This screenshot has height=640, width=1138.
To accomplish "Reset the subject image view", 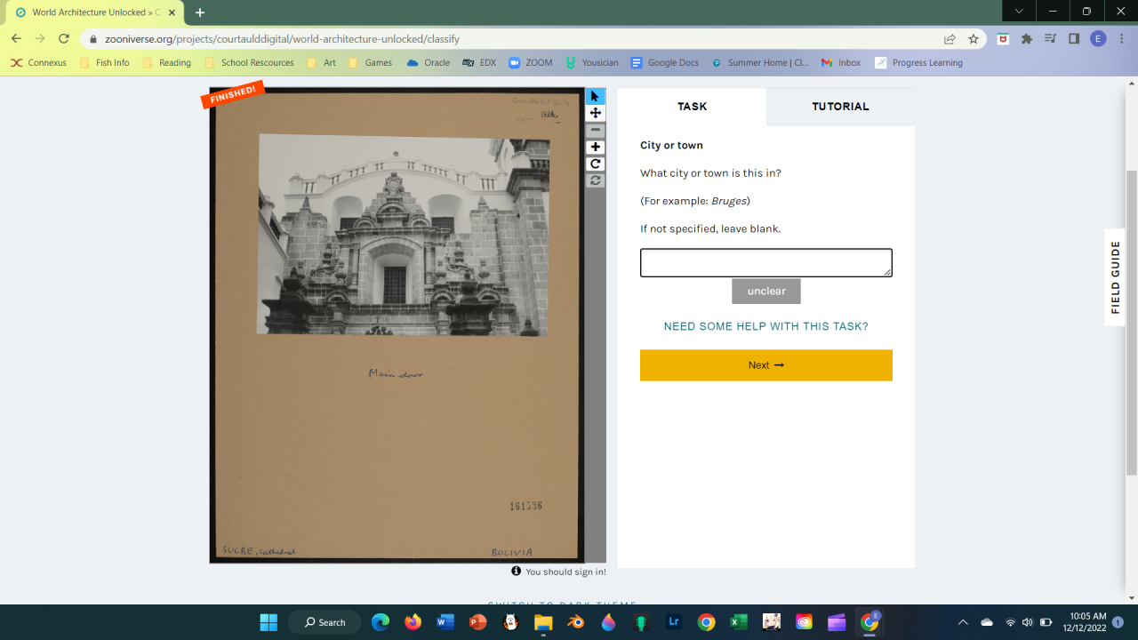I will tap(596, 180).
